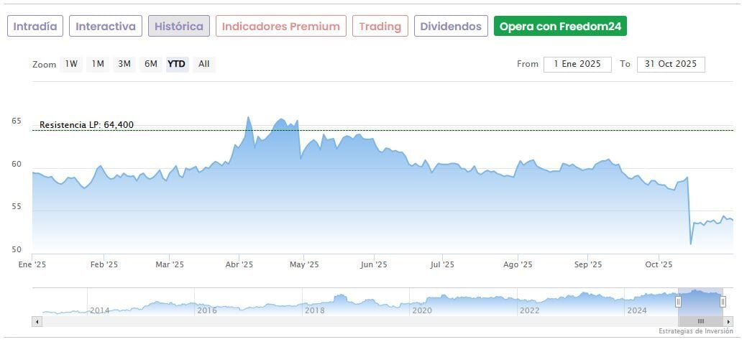Viewport: 747px width, 342px height.
Task: Choose the YTD zoom option
Action: pyautogui.click(x=177, y=64)
